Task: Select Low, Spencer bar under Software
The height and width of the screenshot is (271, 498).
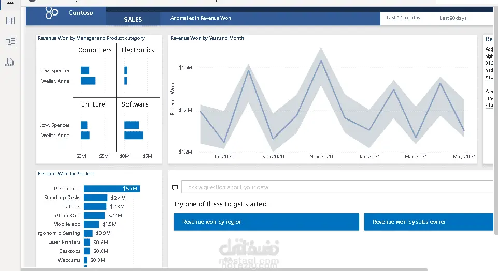Action: 132,125
